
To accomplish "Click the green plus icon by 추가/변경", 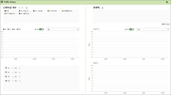I will (163, 24).
